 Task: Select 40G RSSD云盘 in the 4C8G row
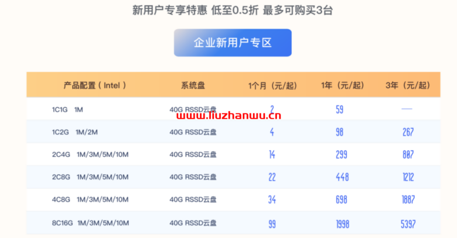pyautogui.click(x=193, y=199)
